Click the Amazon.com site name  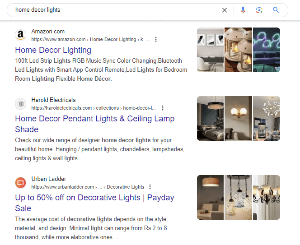pyautogui.click(x=48, y=31)
